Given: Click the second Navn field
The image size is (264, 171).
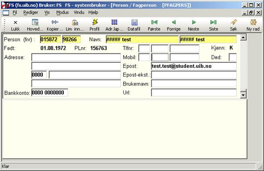Looking at the screenshot, I should pos(208,40).
